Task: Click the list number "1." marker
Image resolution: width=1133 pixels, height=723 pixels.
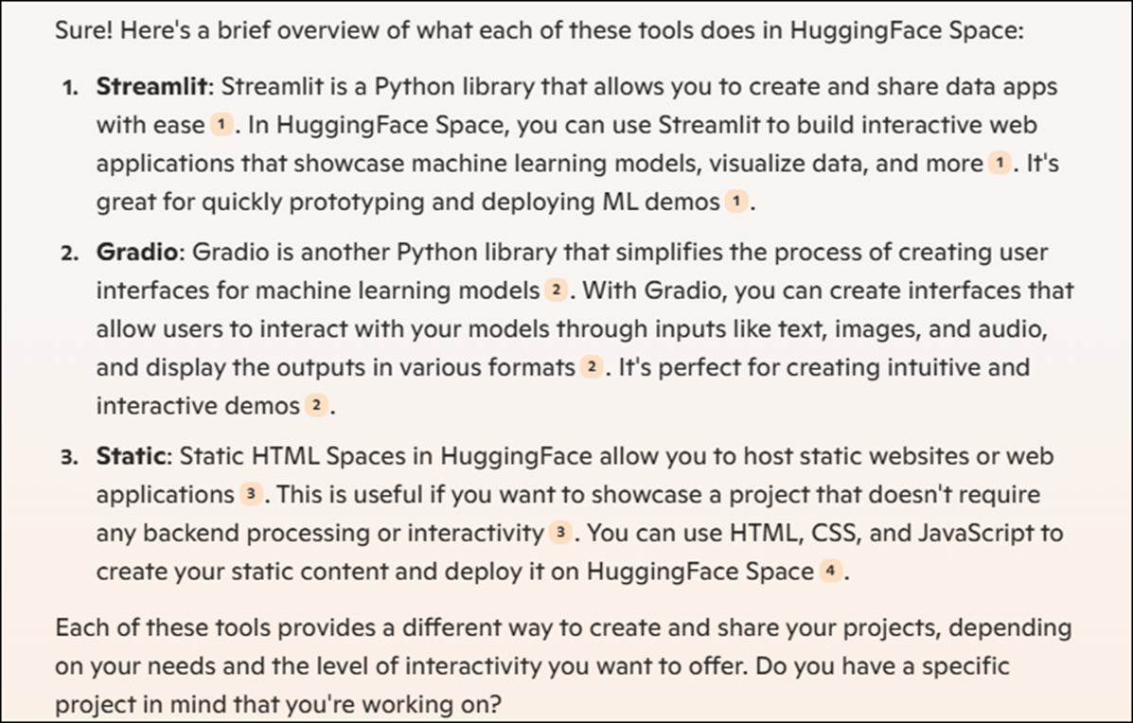Action: [70, 89]
